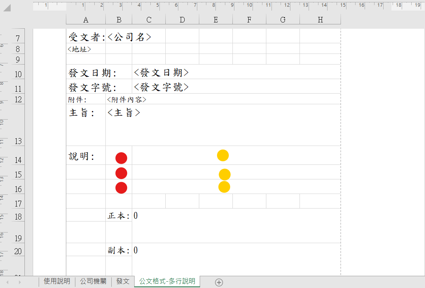Click the next-sheet navigation arrow
The image size is (425, 288).
tap(20, 282)
